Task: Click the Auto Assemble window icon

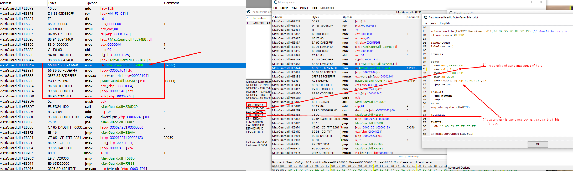Action: [426, 17]
